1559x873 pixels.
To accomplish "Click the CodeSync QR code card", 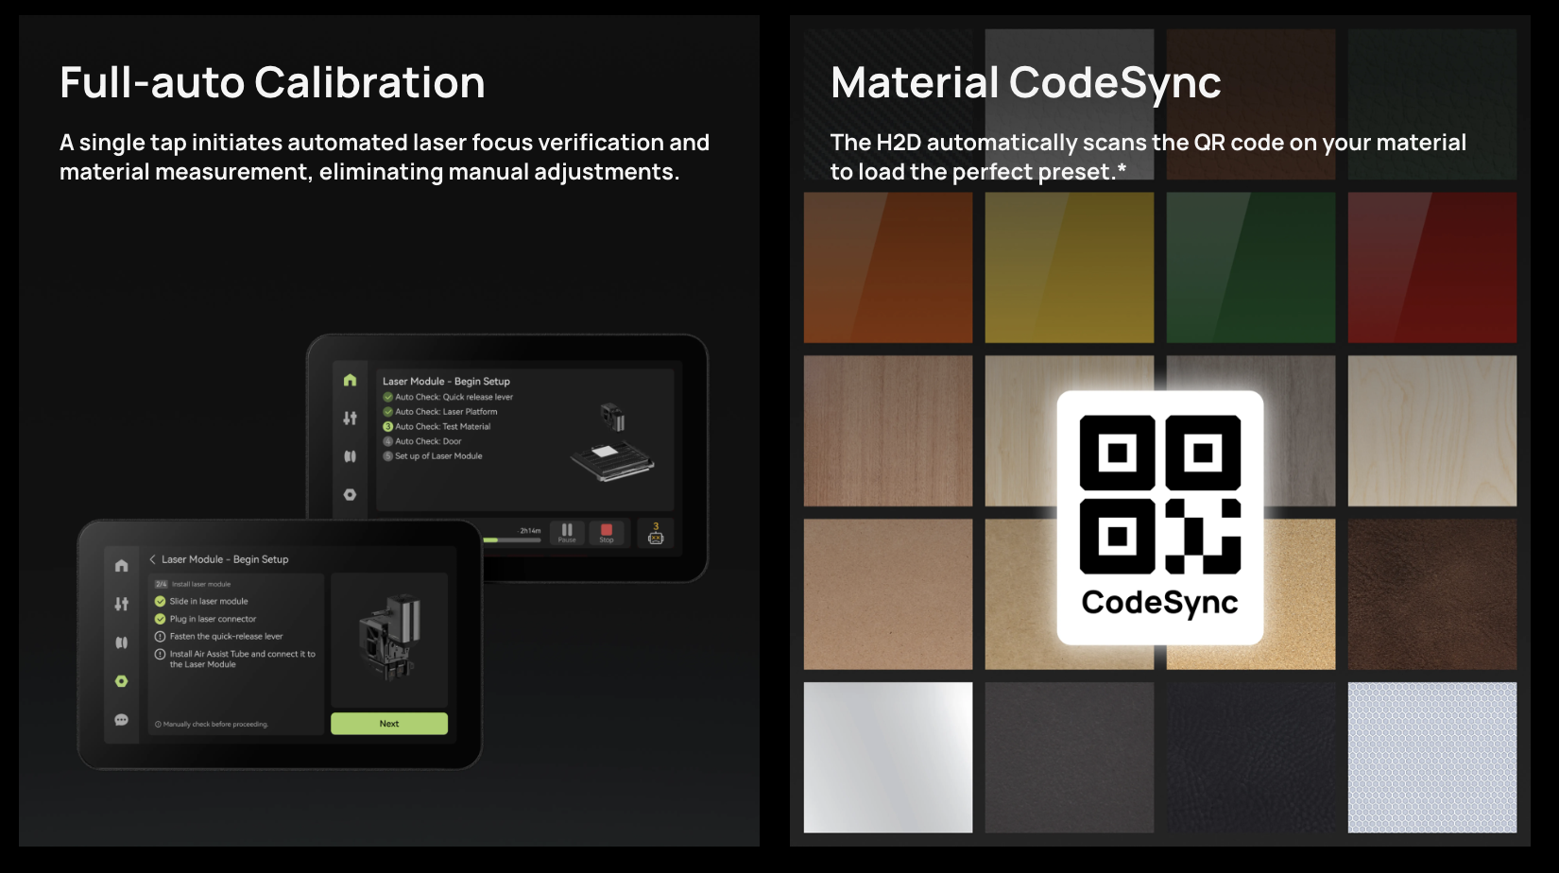I will 1160,518.
